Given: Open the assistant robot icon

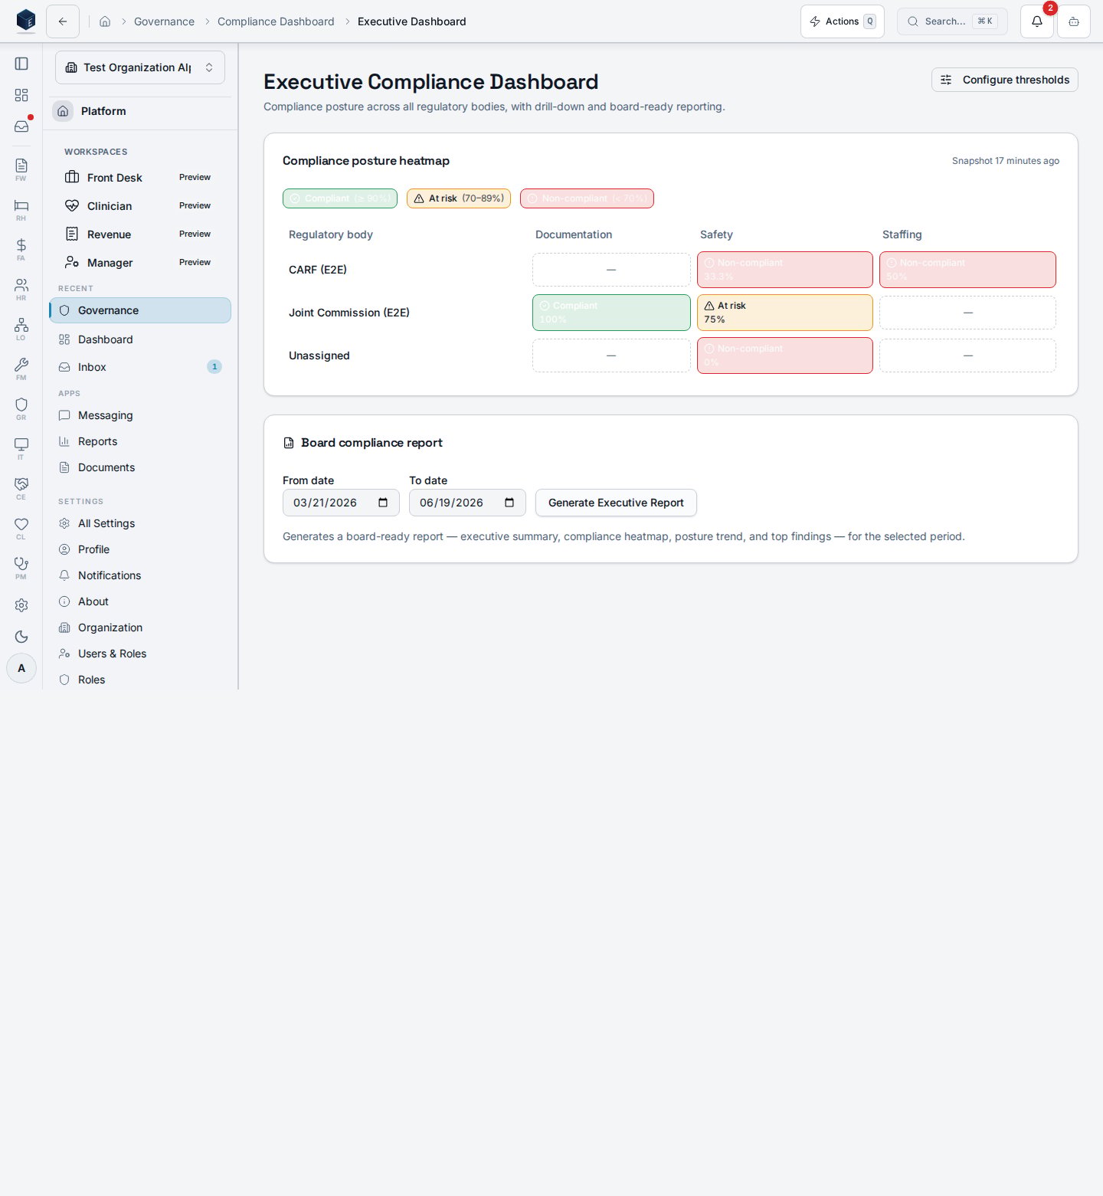Looking at the screenshot, I should (1074, 21).
